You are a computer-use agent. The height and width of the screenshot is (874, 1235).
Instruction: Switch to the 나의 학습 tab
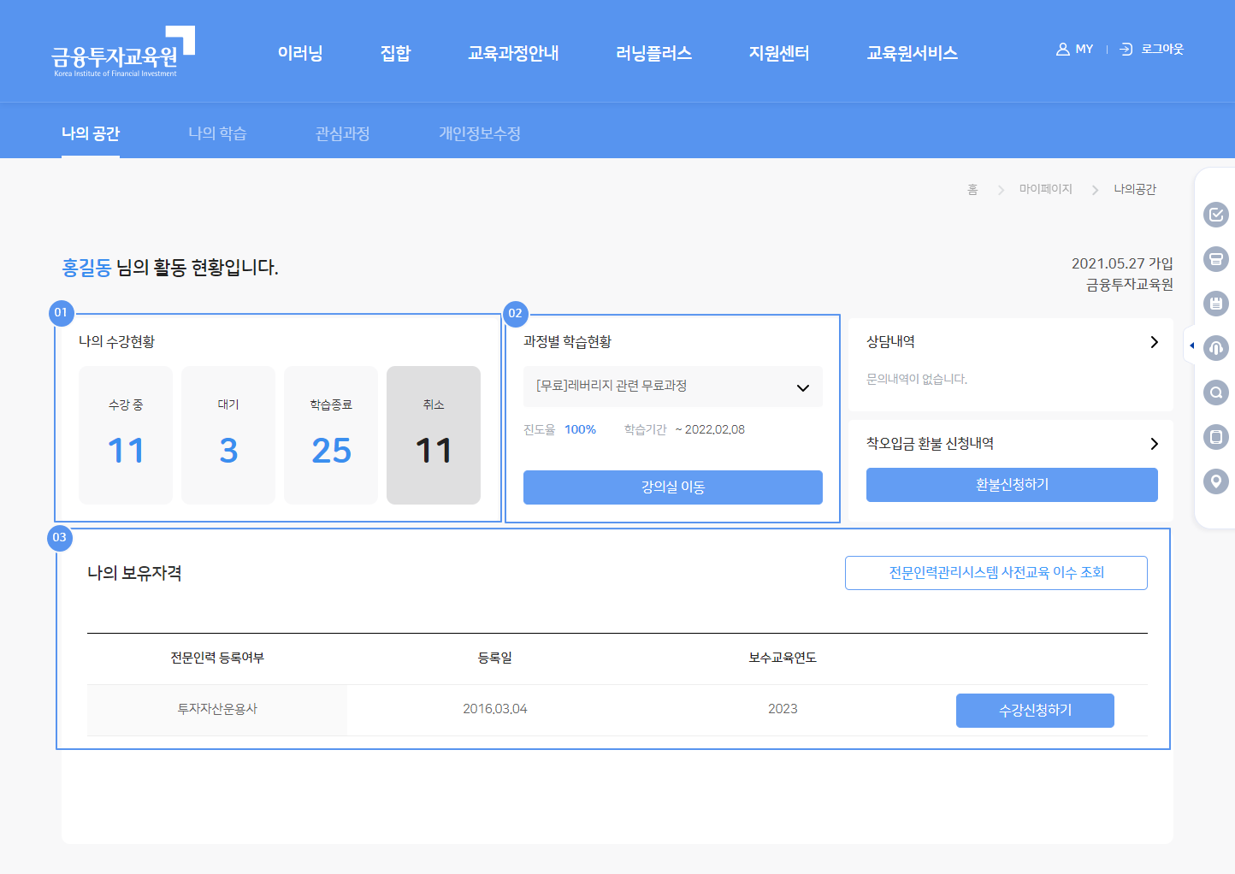click(217, 133)
